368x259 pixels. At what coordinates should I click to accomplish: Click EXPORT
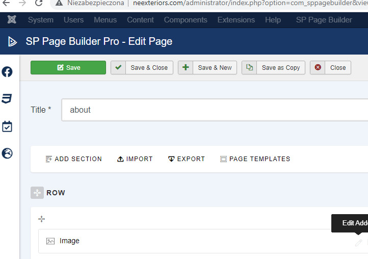tap(187, 159)
